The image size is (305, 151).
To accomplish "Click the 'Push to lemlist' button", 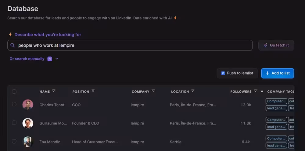I will [x=237, y=73].
